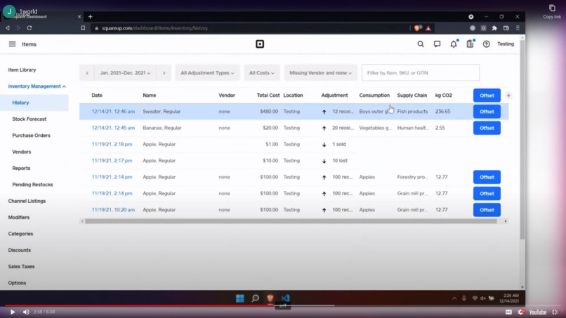Viewport: 566px width, 318px height.
Task: Mute the YouTube video volume
Action: (x=26, y=312)
